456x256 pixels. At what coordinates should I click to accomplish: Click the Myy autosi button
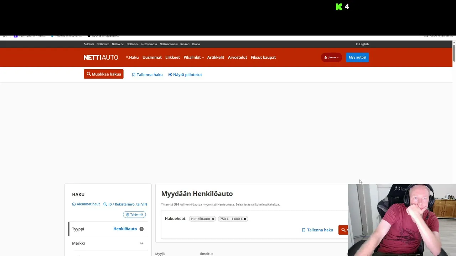[357, 57]
